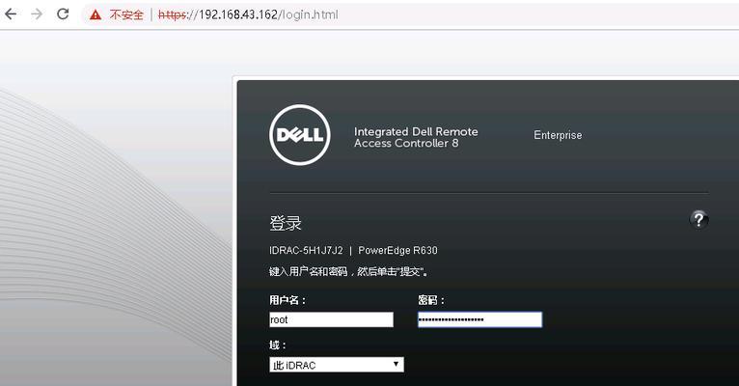Click the 登录 heading

coord(286,223)
